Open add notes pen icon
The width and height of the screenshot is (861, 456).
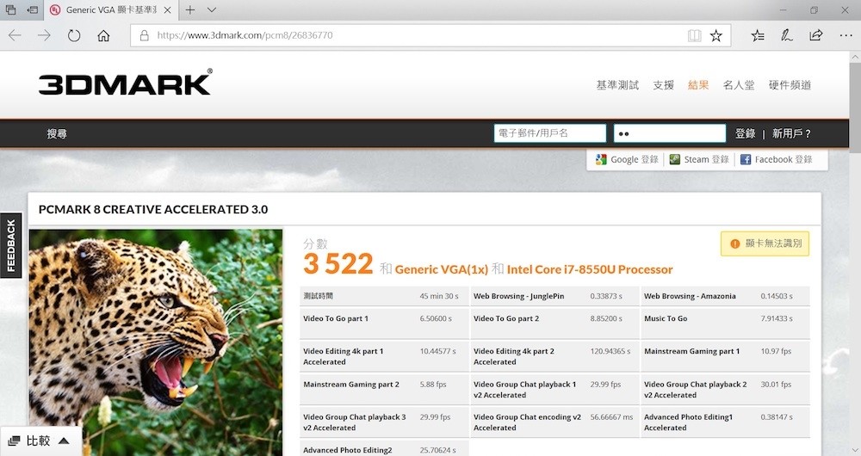786,35
